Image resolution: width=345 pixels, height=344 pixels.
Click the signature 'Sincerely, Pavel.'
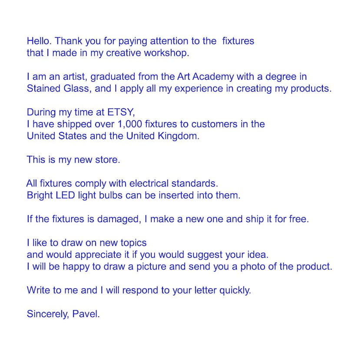coord(63,314)
